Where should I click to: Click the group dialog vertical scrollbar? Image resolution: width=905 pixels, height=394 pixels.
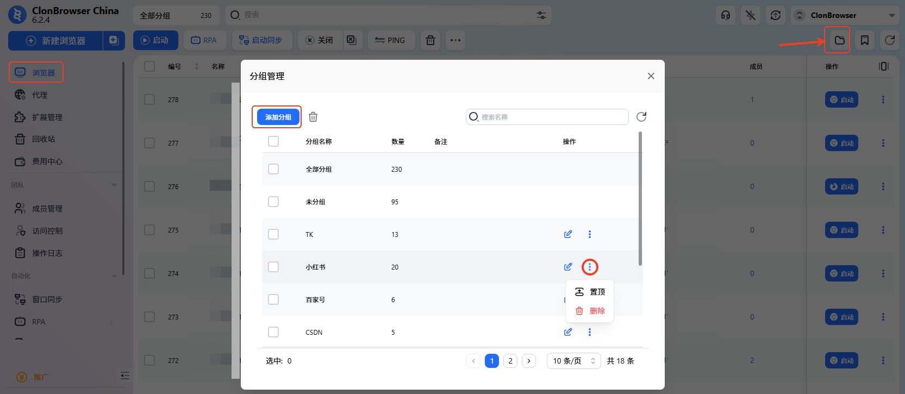coord(640,198)
